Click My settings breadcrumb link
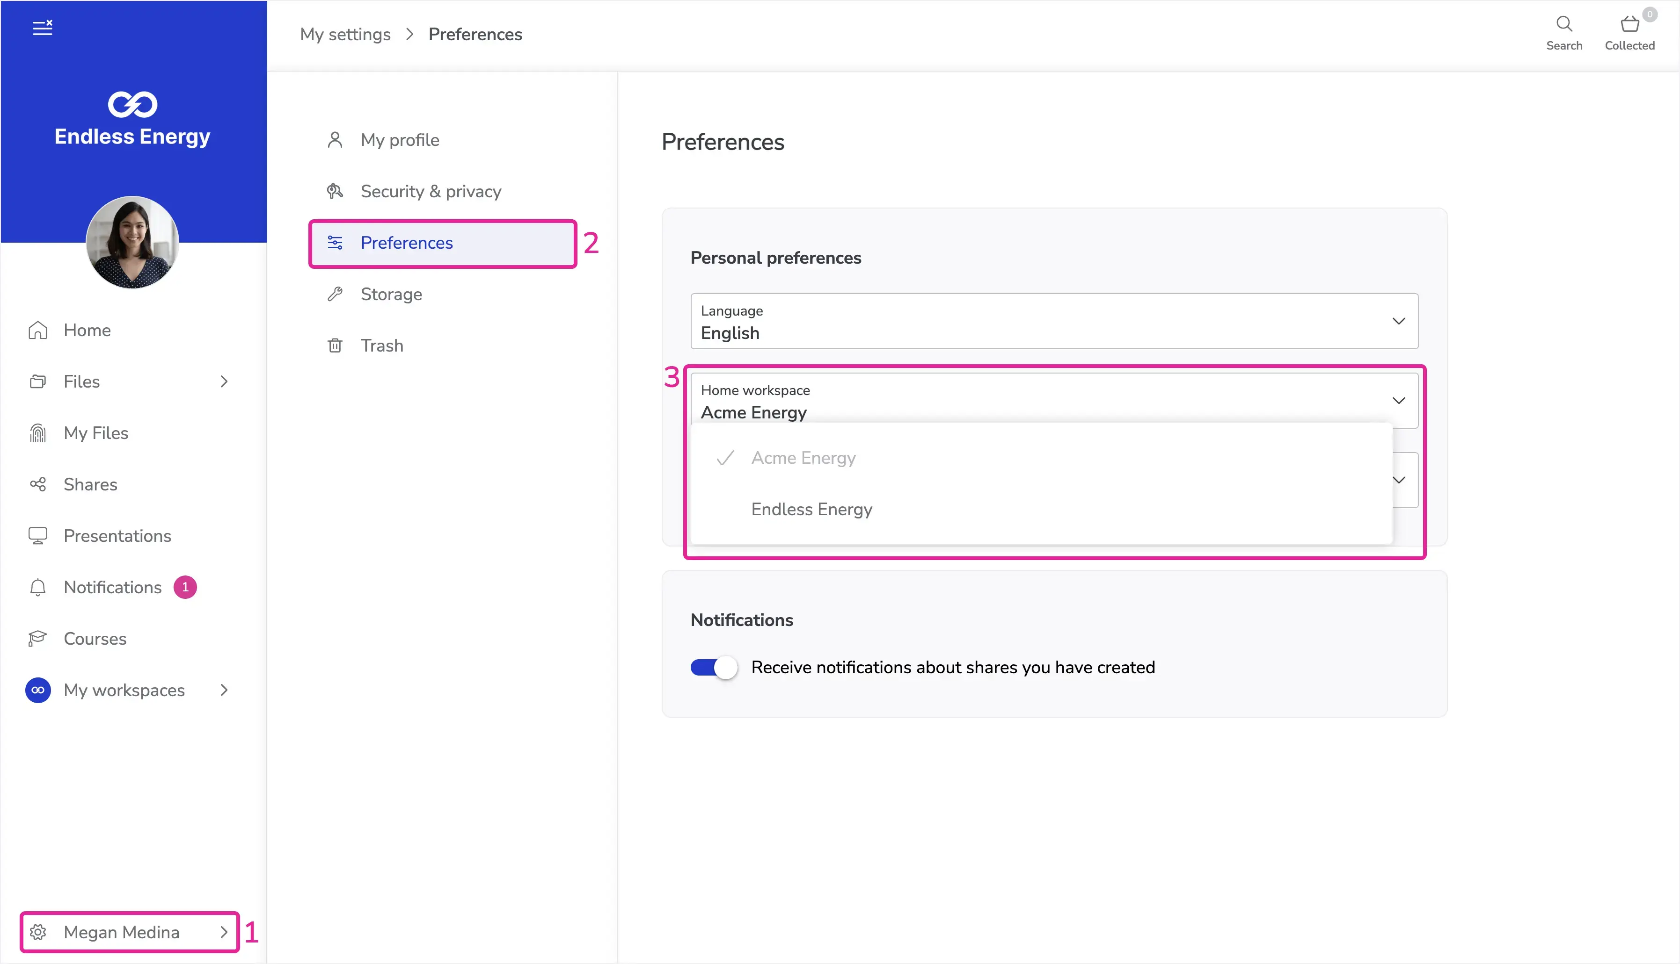The height and width of the screenshot is (964, 1680). (x=345, y=35)
